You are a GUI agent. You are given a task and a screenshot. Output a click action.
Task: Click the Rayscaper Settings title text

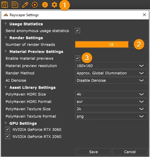[x=24, y=15]
